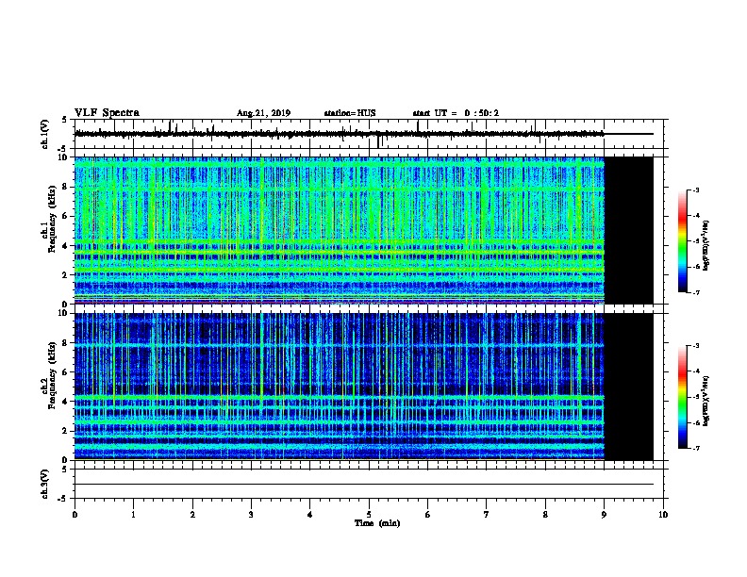Click the '-5' label on ch.1 colorbar
The height and width of the screenshot is (577, 747).
tap(695, 241)
